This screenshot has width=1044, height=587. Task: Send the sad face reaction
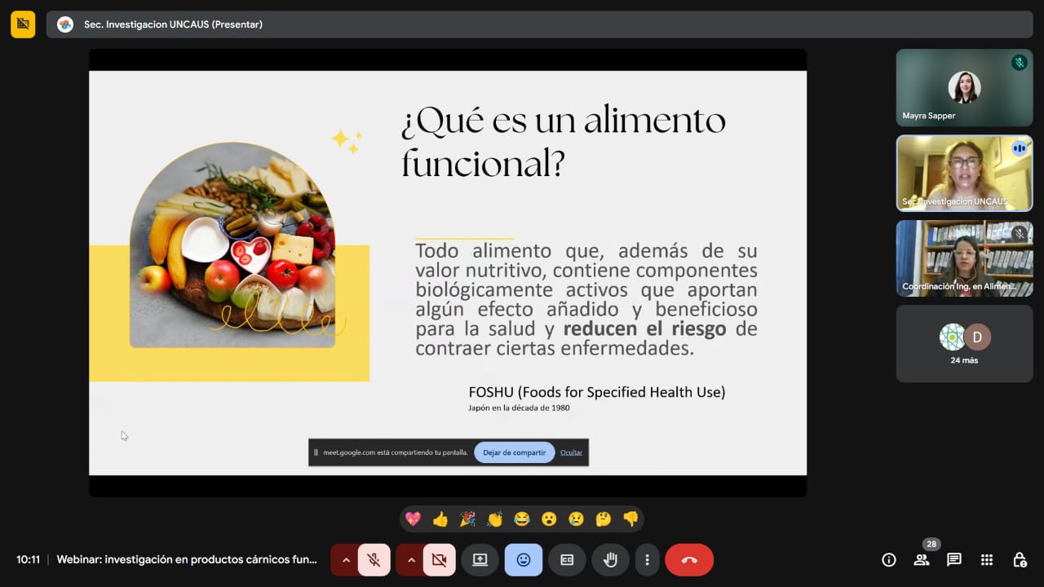[x=577, y=519]
